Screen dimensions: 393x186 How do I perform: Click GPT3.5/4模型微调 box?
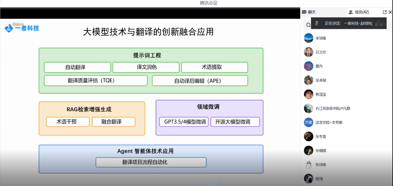184,122
